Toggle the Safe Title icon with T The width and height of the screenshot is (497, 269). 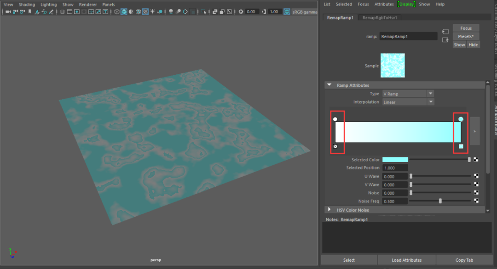(105, 11)
